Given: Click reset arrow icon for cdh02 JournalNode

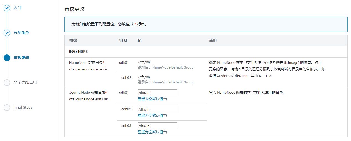Looking at the screenshot, I should pyautogui.click(x=165, y=115).
